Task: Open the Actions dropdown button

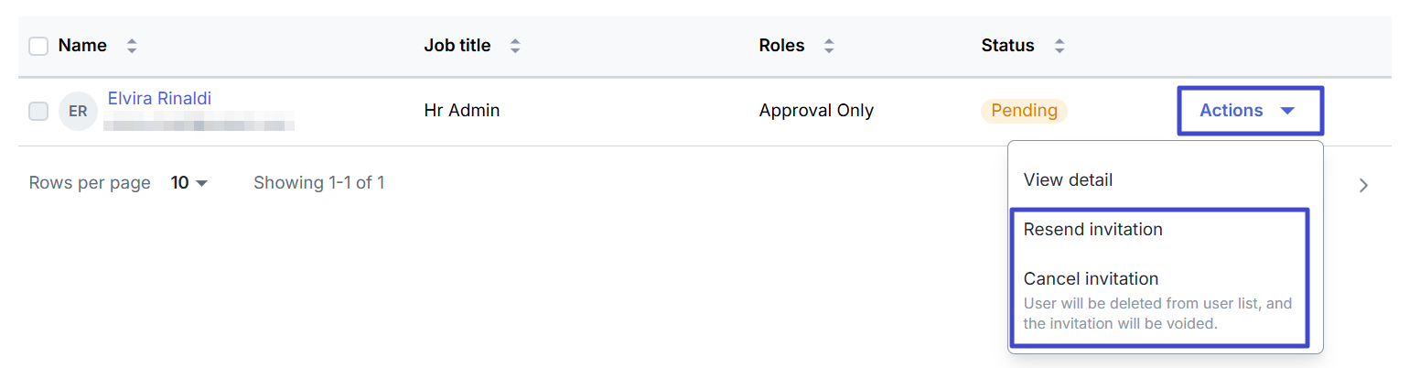Action: (1249, 111)
